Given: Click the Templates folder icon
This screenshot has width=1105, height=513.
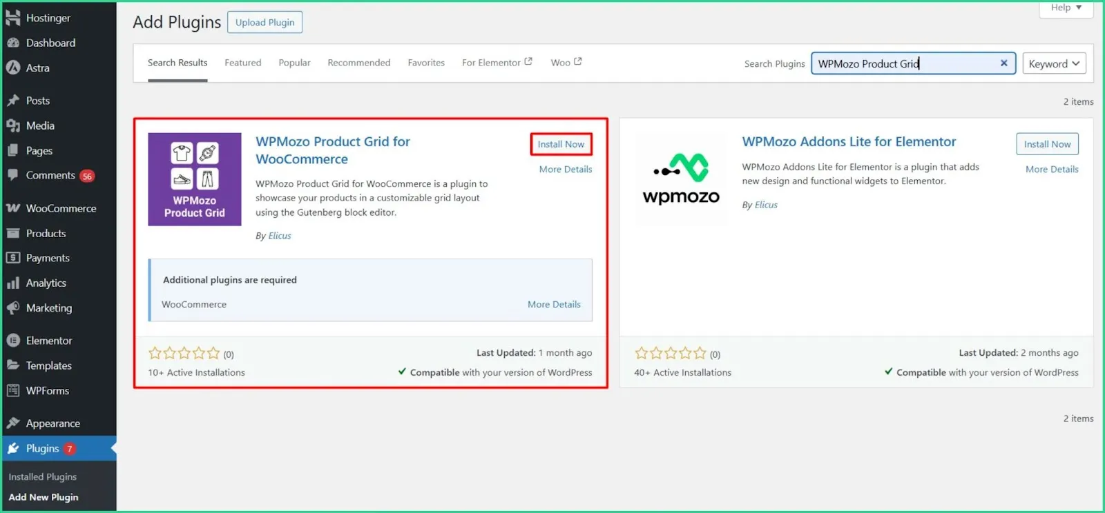Looking at the screenshot, I should pos(12,365).
